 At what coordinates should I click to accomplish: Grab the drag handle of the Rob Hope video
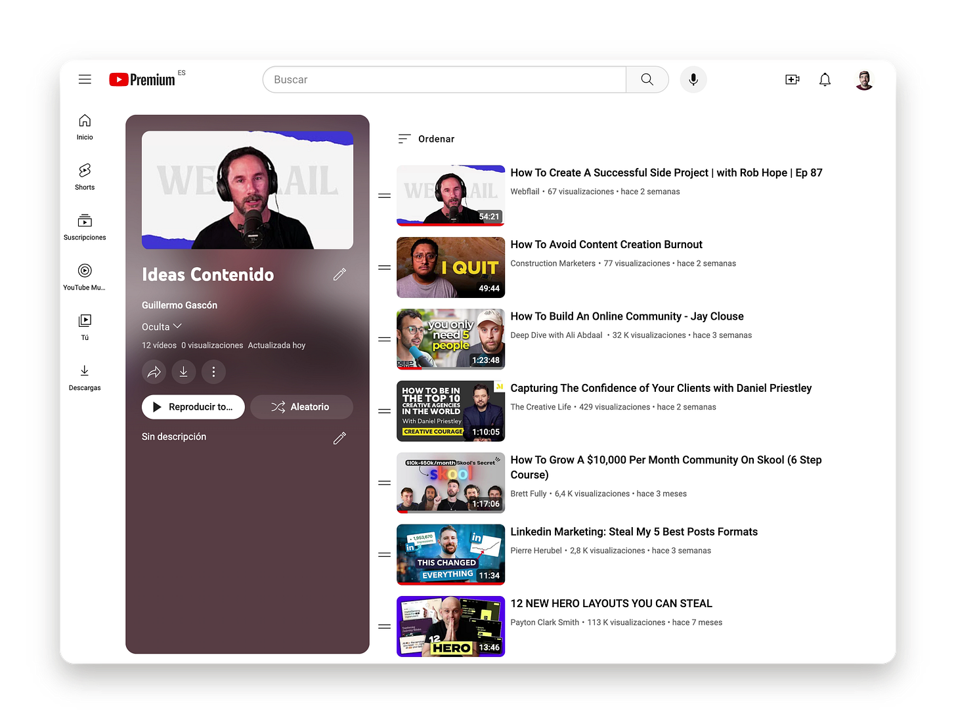[385, 196]
